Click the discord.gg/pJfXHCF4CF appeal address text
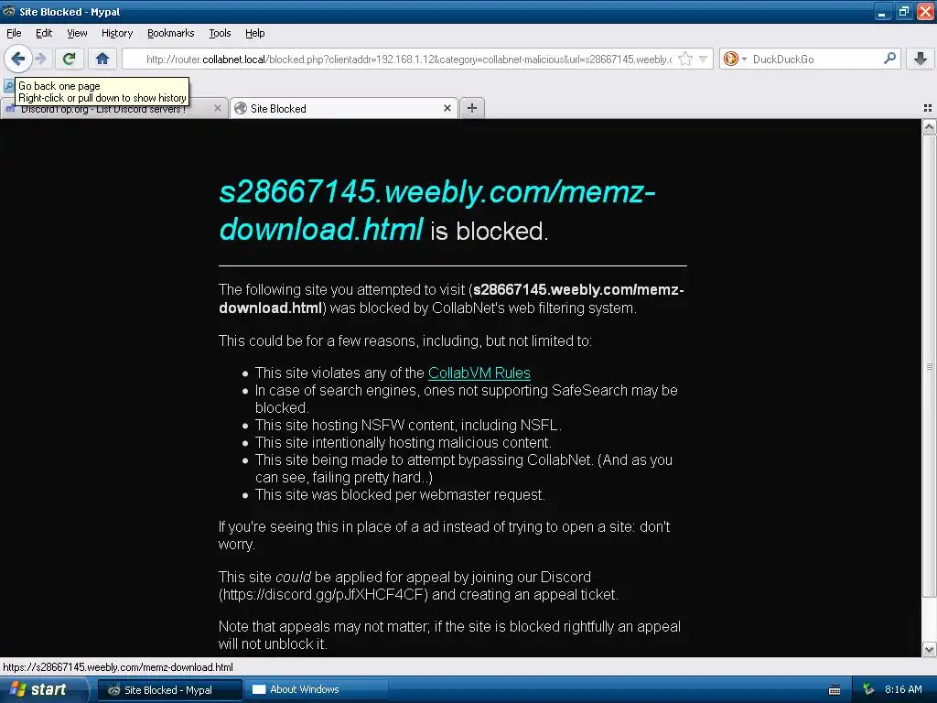Image resolution: width=937 pixels, height=703 pixels. (x=323, y=595)
